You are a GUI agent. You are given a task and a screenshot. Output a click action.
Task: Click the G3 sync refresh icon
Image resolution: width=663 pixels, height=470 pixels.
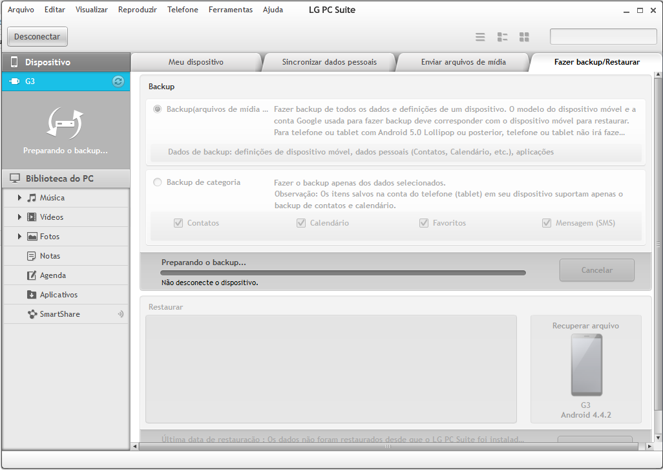tap(118, 81)
